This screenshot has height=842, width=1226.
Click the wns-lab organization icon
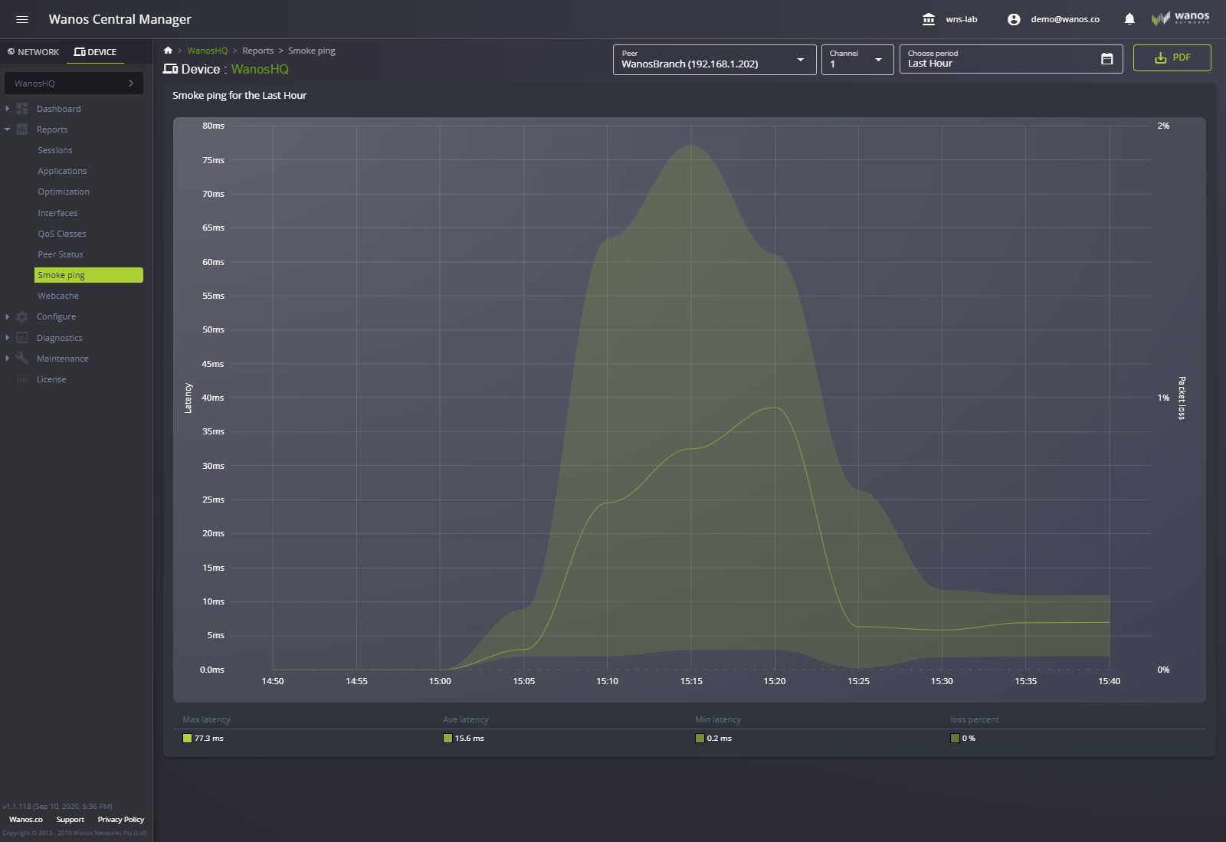point(929,19)
